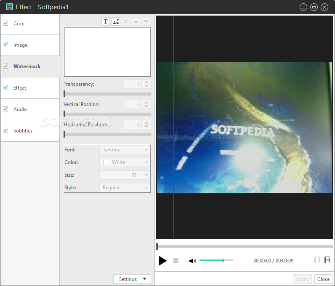Switch to the filmstrip preview mode icon
335x286 pixels.
(x=327, y=260)
